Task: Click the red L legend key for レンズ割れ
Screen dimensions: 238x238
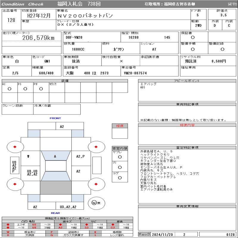Action: pyautogui.click(x=95, y=235)
